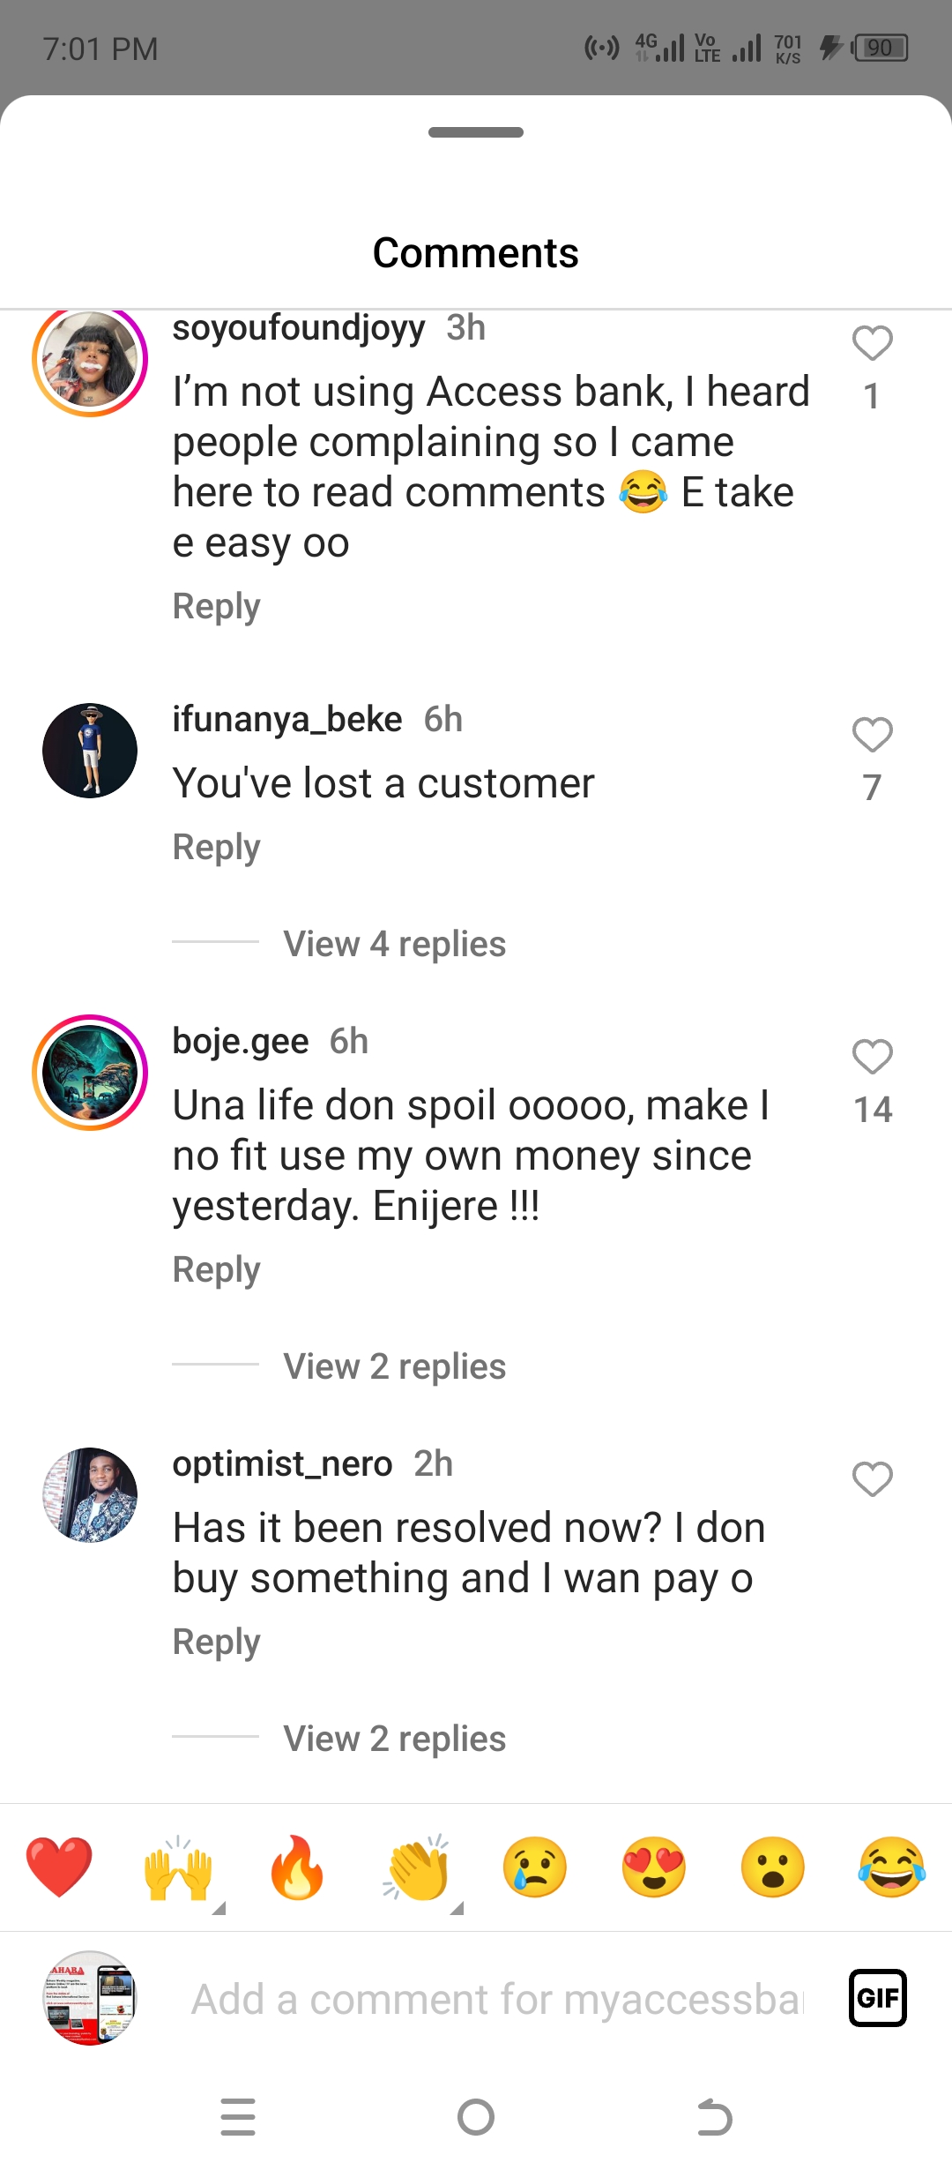Expand View 2 replies under boje.gee
This screenshot has height=2170, width=952.
pyautogui.click(x=394, y=1366)
